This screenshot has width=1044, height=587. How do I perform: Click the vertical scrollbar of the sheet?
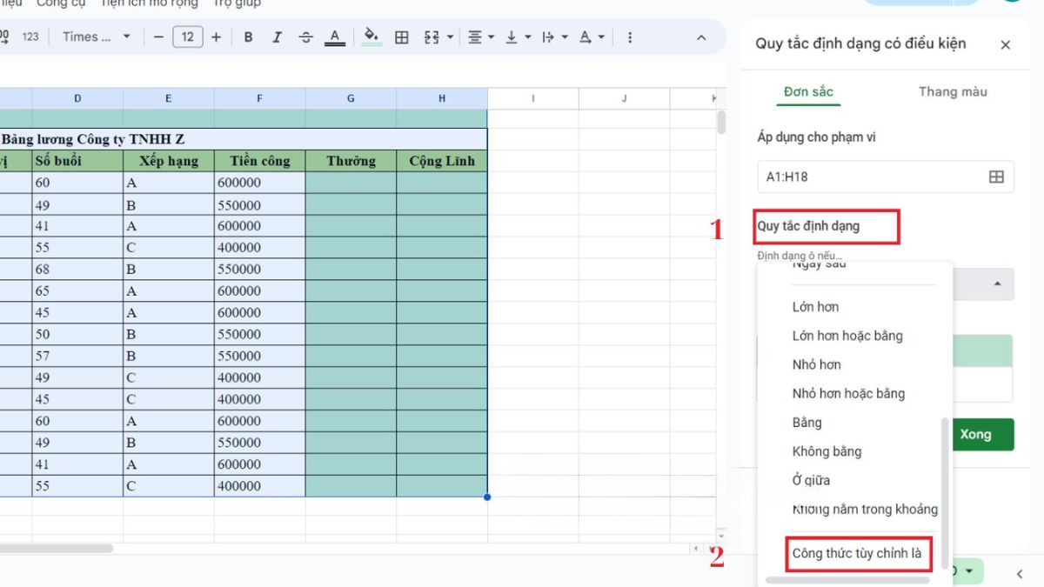721,122
